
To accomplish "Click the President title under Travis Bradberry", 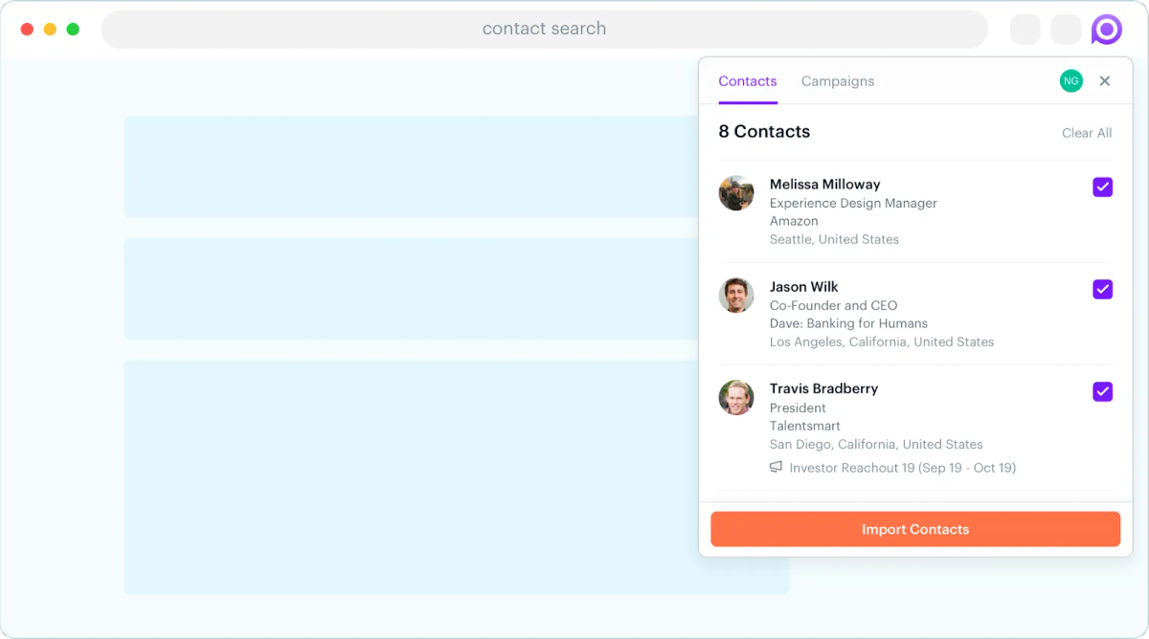I will (x=798, y=408).
